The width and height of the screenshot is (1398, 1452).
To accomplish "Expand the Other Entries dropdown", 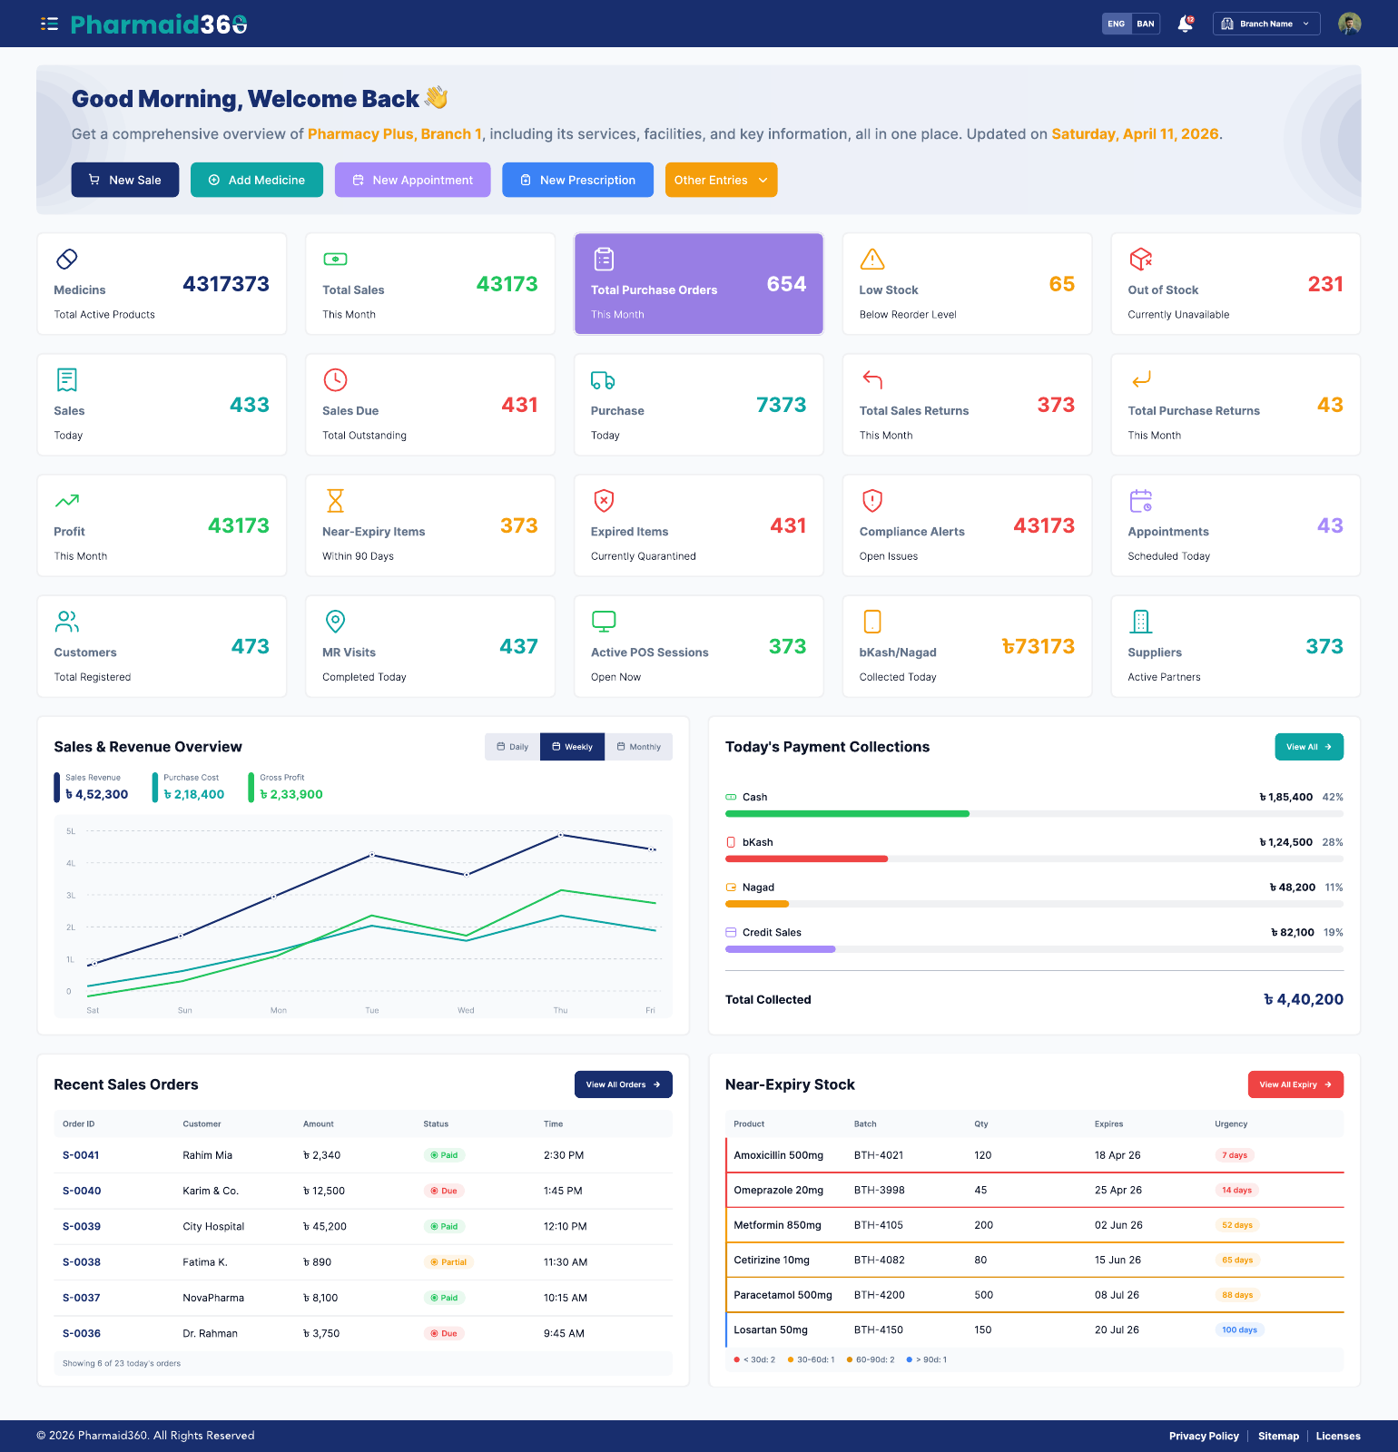I will tap(721, 180).
